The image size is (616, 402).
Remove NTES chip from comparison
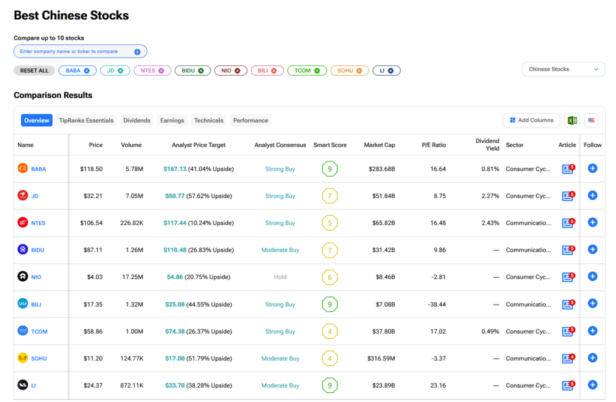[161, 71]
